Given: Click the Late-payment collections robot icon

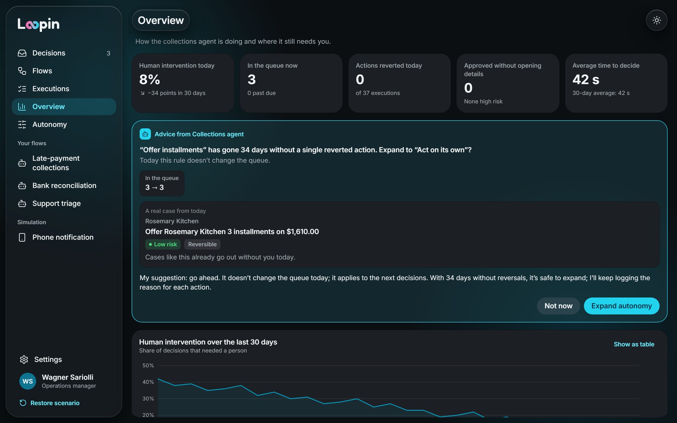Looking at the screenshot, I should click(22, 163).
